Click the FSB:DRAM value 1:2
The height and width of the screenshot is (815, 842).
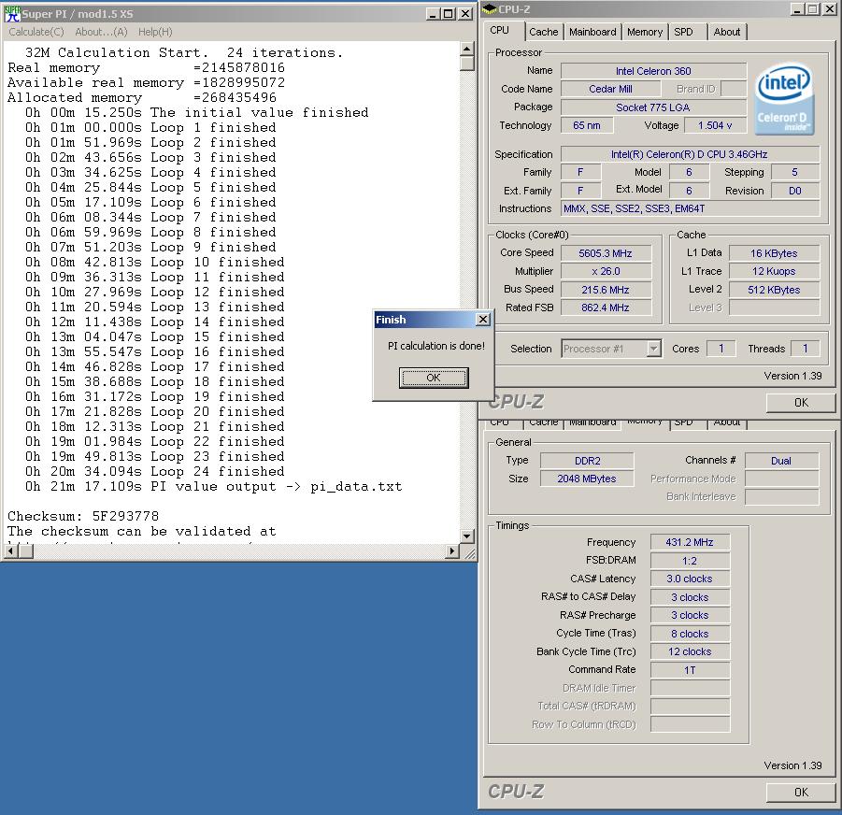690,561
